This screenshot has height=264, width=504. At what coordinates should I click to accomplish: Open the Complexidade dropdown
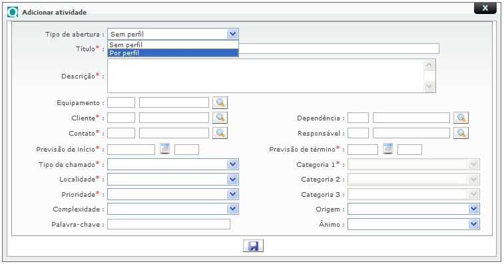[x=173, y=209]
